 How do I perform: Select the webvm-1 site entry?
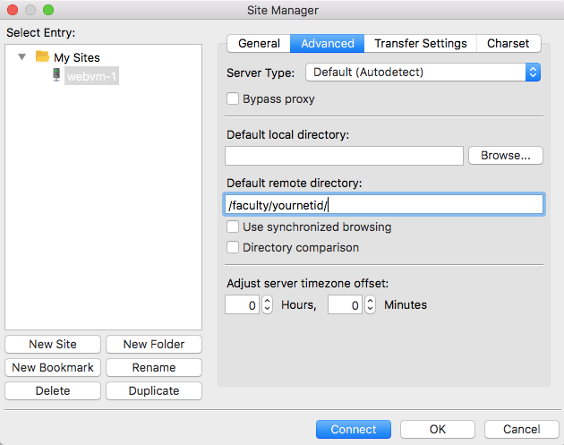[91, 77]
